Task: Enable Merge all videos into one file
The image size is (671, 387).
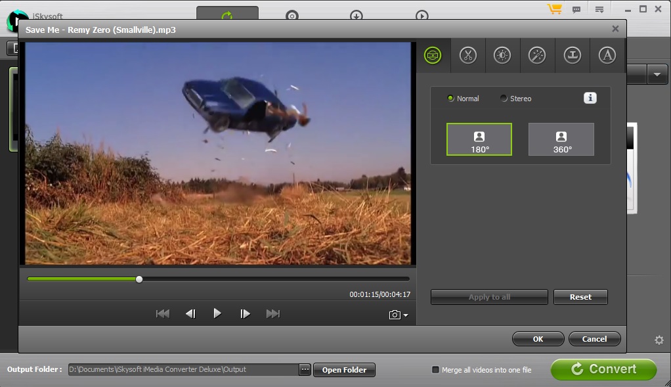Action: pyautogui.click(x=435, y=369)
